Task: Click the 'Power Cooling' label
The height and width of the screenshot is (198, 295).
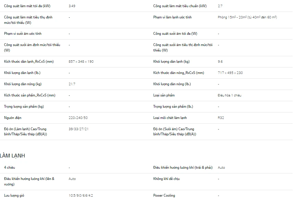Action: 164,196
